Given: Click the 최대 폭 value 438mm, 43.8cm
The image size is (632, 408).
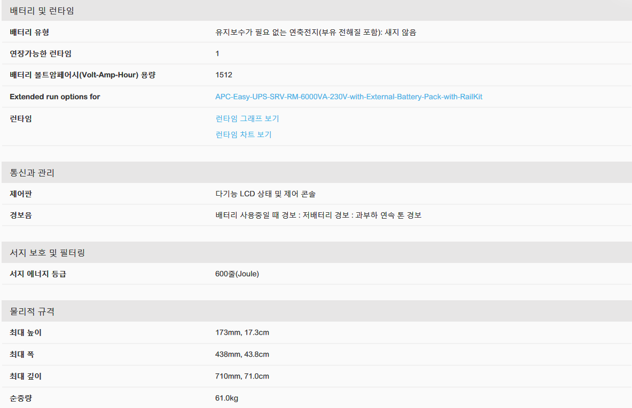Looking at the screenshot, I should point(242,355).
